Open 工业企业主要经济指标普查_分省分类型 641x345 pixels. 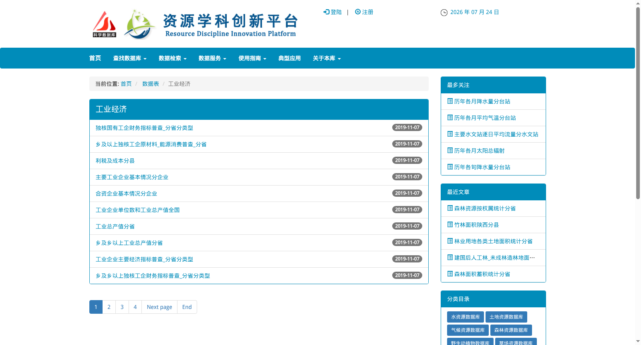144,259
